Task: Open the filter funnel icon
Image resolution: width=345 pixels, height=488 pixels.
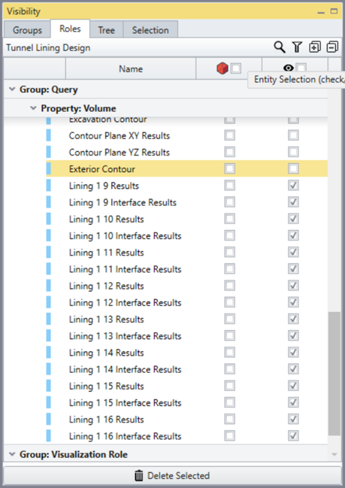Action: click(297, 47)
